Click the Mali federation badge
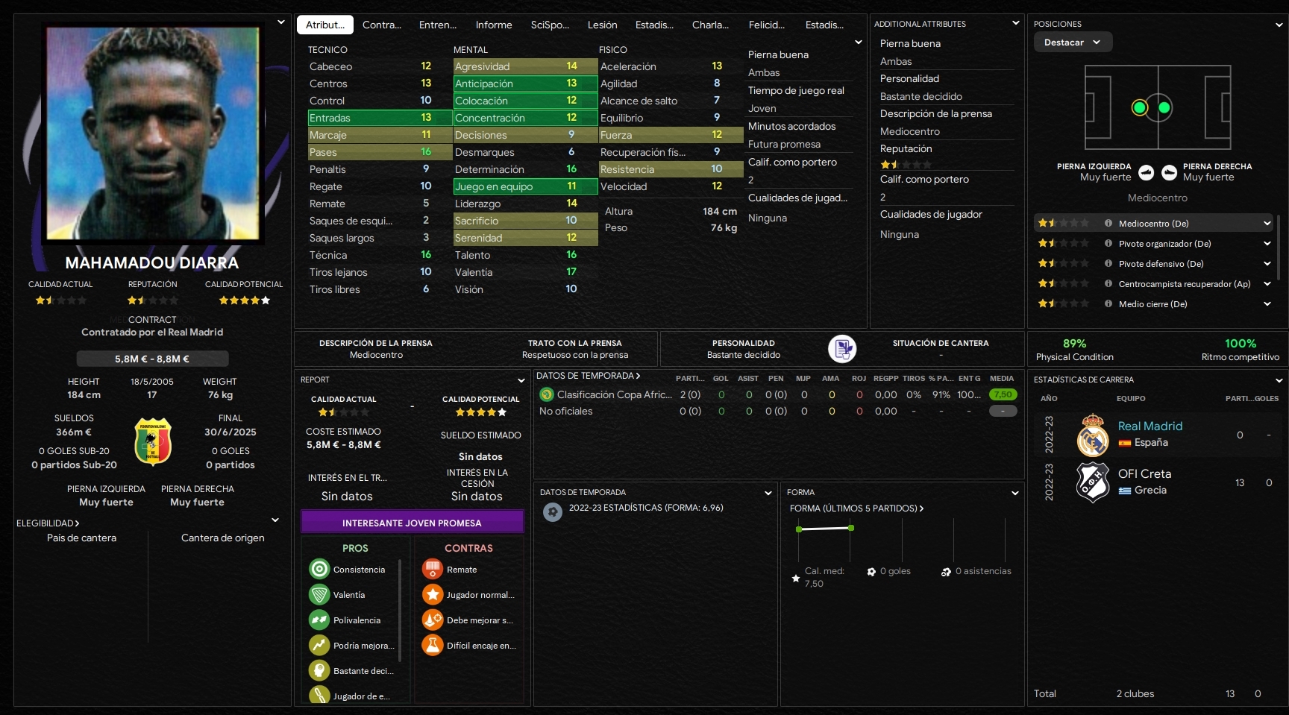The width and height of the screenshot is (1289, 715). coord(153,441)
